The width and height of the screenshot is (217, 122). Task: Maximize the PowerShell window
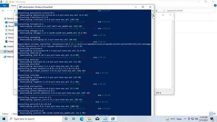tap(143, 7)
